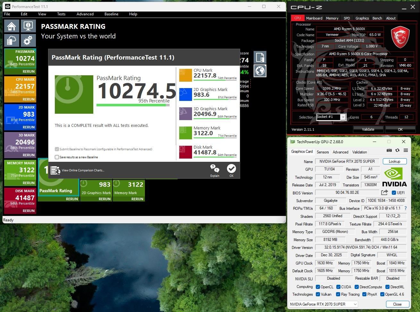420x312 pixels.
Task: Click the NVIDIA logo in GPU-Z
Action: point(394,177)
